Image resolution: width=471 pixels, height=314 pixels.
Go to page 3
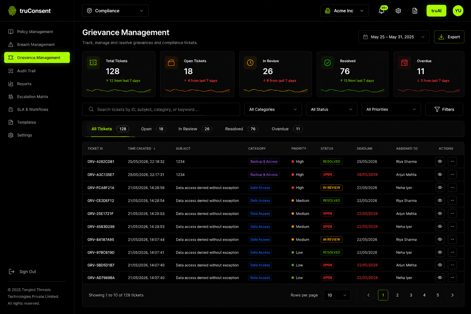[x=411, y=295]
